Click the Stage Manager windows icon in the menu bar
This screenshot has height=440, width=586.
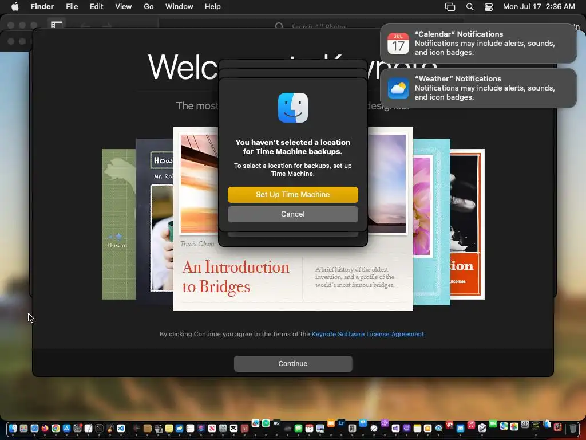coord(450,7)
